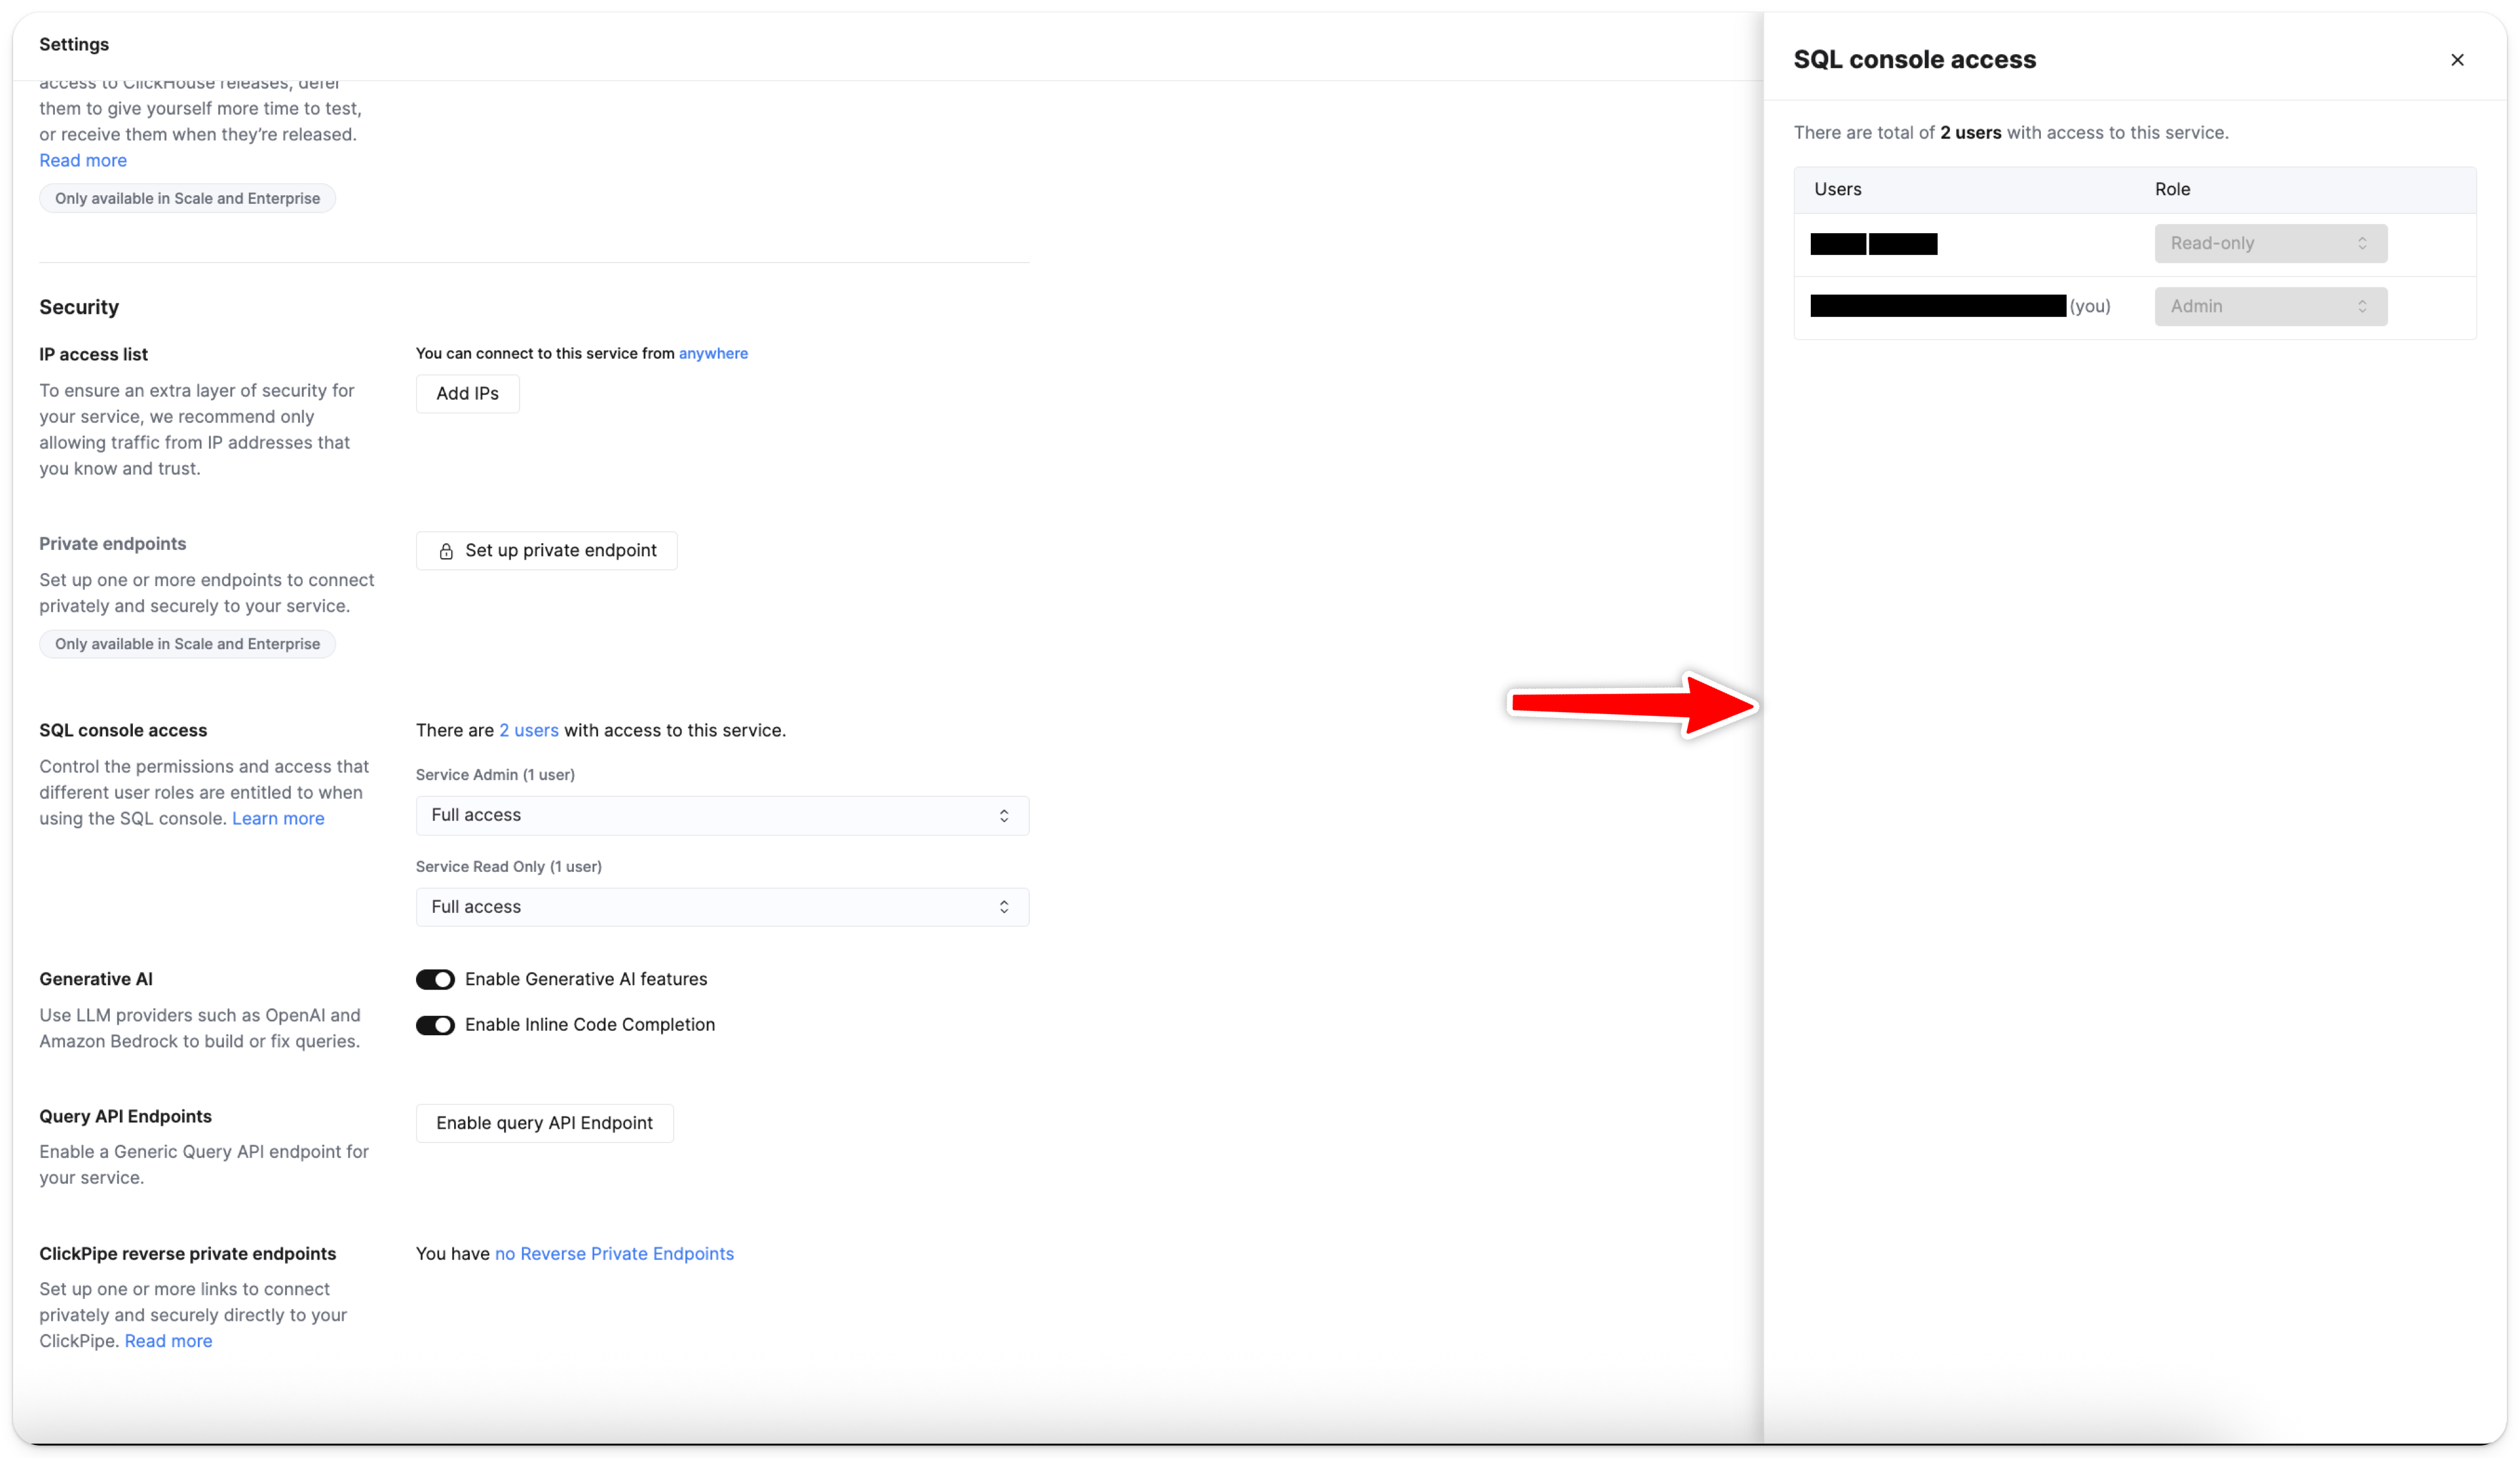Image resolution: width=2520 pixels, height=1458 pixels.
Task: Toggle Enable Generative AI features switch
Action: click(435, 980)
